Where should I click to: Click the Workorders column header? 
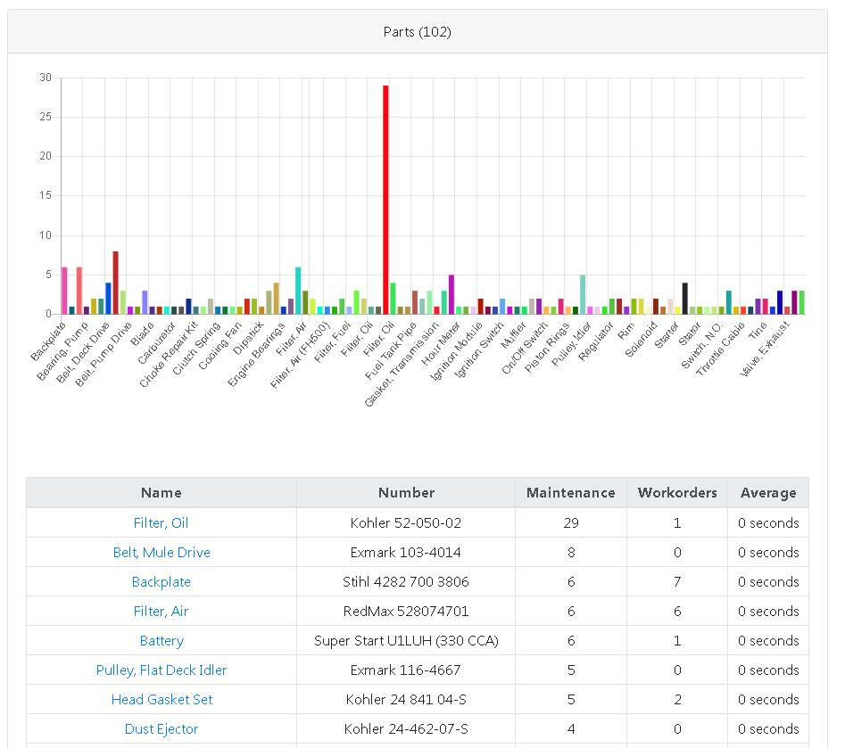(677, 493)
